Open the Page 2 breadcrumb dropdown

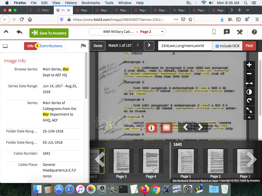(162, 32)
